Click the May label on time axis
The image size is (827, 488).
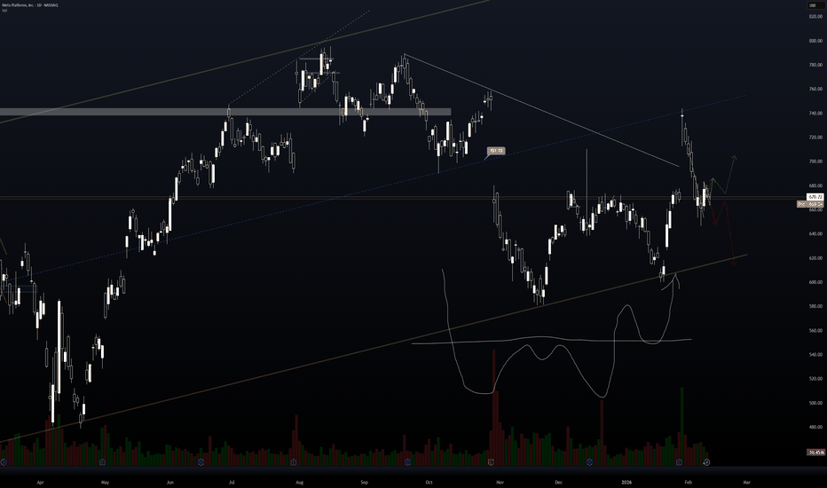[x=105, y=482]
